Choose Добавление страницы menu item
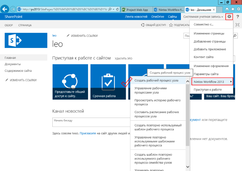 [x=211, y=41]
